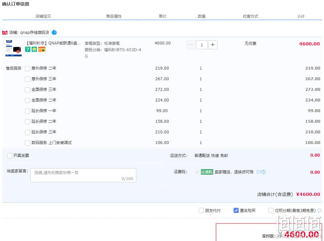Click the 售后服务 section label
Screen dimensions: 324x241
(14, 68)
